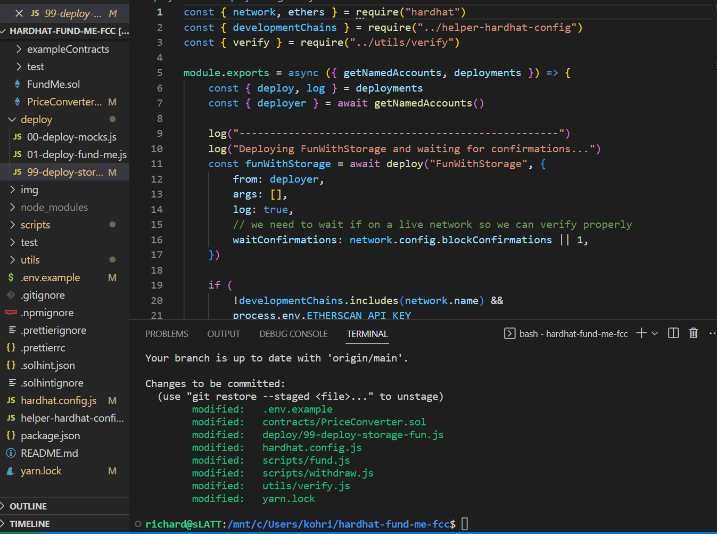Open the .env.example file

[x=64, y=277]
